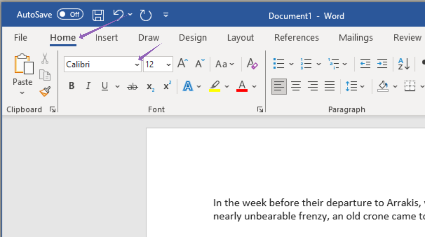Toggle the AutoSave switch
Image resolution: width=425 pixels, height=237 pixels.
pos(70,15)
